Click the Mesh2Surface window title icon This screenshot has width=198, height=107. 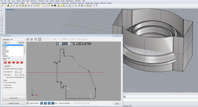tap(2, 36)
